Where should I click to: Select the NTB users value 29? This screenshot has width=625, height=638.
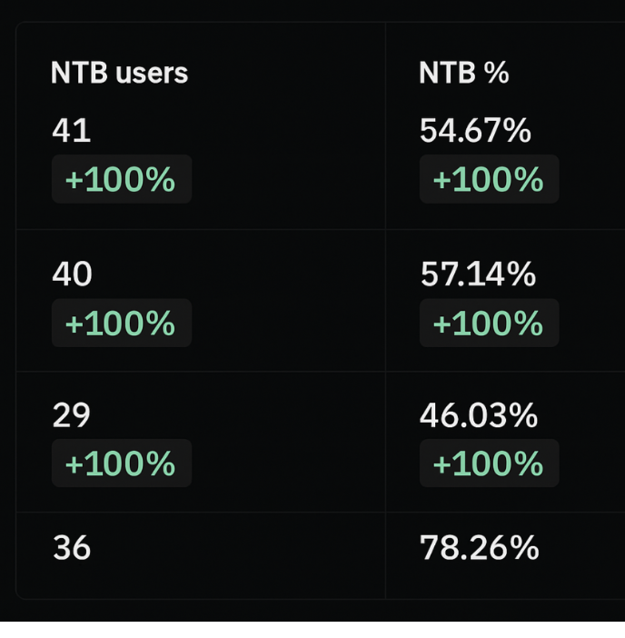point(71,415)
